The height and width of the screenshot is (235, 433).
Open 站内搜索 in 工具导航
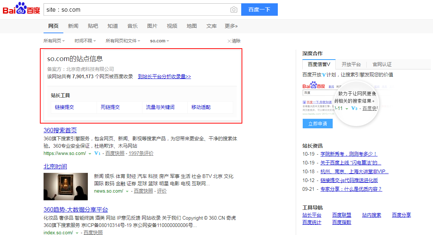point(372,215)
